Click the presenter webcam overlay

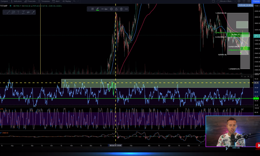233,131
